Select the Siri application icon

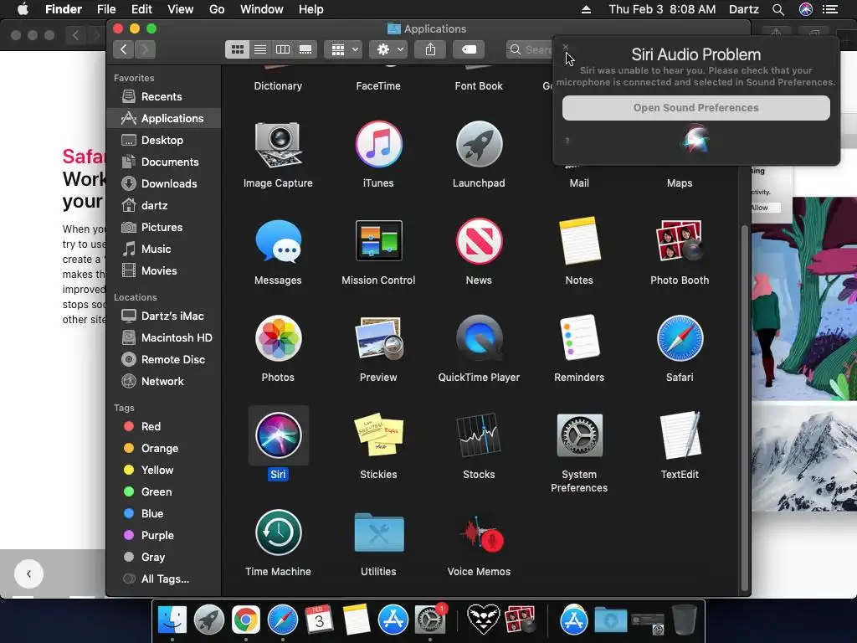point(278,435)
